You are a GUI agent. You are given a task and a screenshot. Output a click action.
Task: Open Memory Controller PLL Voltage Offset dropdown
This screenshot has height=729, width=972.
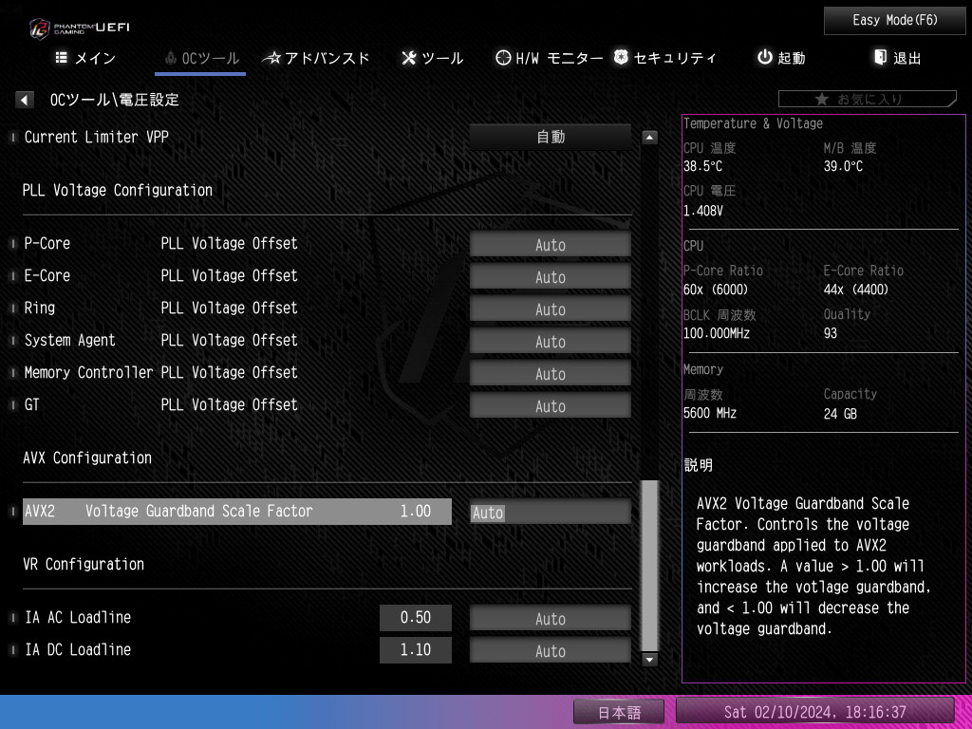tap(551, 373)
